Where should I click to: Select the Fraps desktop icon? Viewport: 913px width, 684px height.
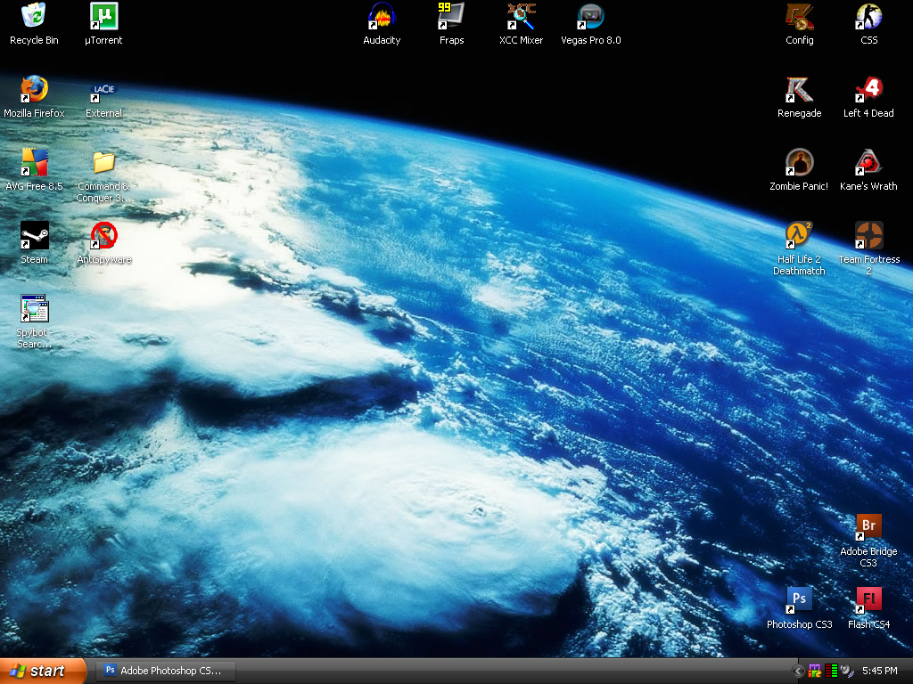(x=451, y=17)
